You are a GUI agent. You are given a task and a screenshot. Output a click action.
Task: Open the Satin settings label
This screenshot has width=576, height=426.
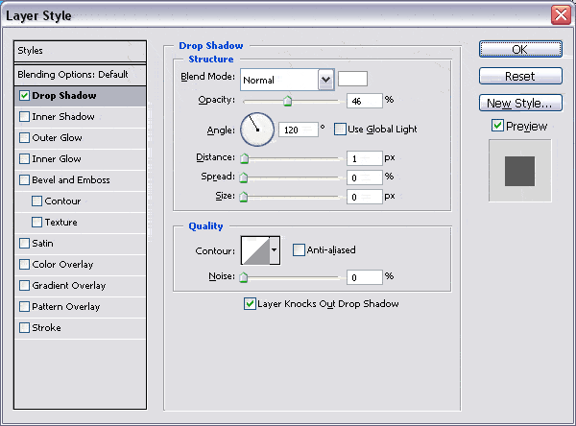[42, 244]
